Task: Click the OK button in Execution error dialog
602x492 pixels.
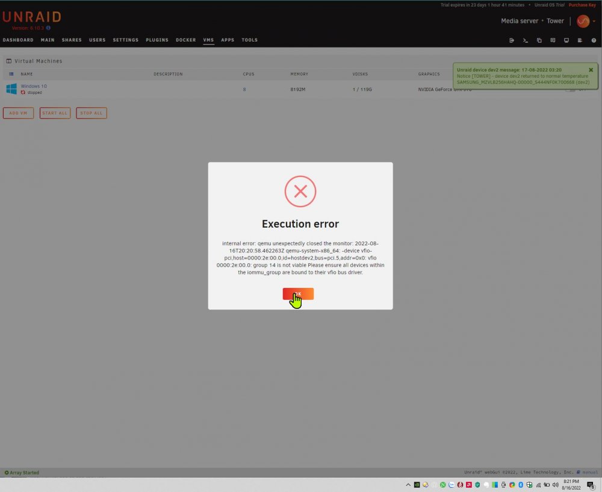Action: pos(298,294)
